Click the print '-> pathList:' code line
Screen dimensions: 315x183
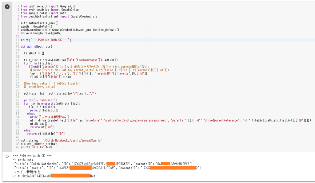click(x=40, y=100)
